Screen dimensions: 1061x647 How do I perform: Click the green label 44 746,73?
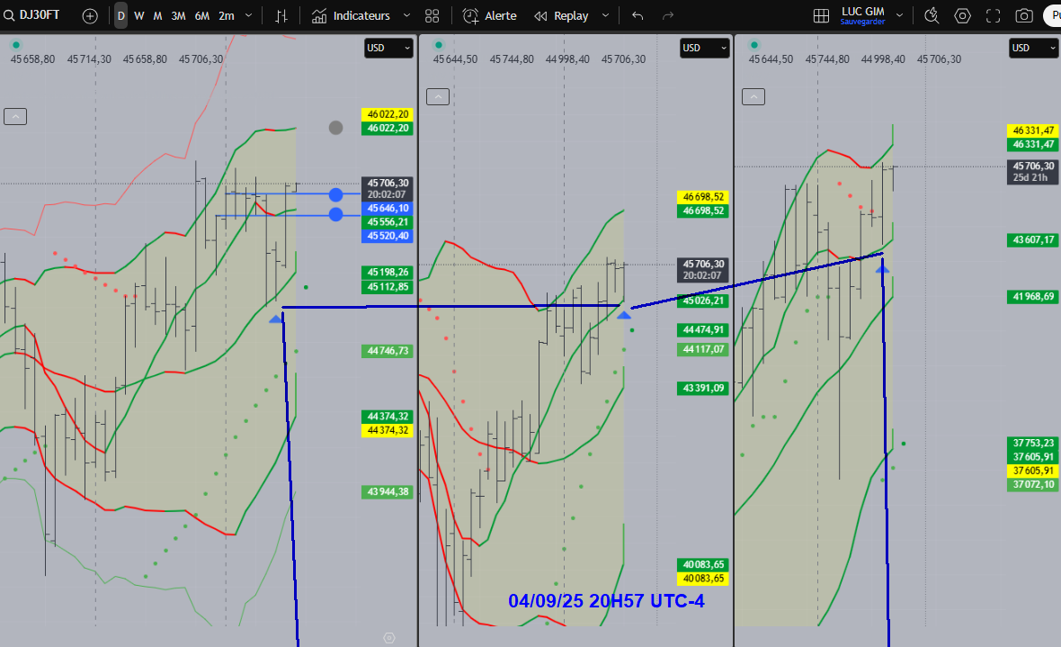(388, 351)
